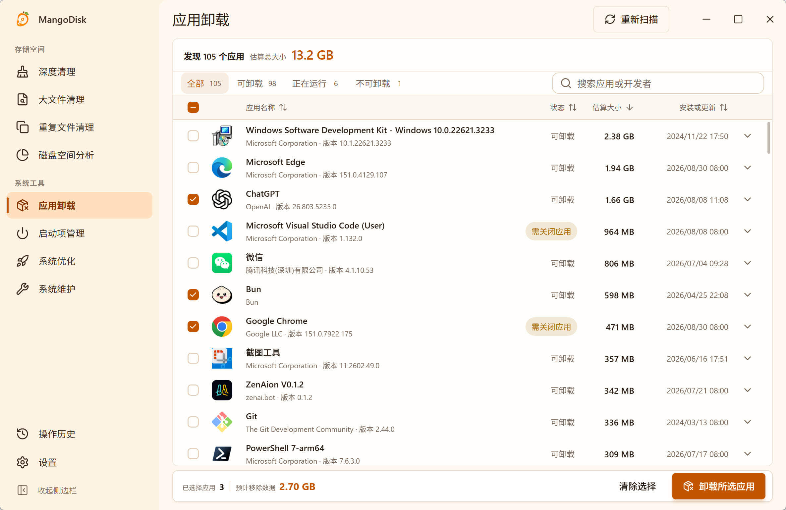This screenshot has width=786, height=510.
Task: Switch to the 不可卸载 1 tab
Action: point(379,83)
